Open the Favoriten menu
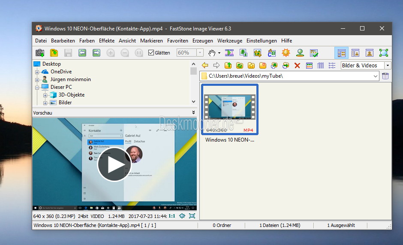The width and height of the screenshot is (403, 245). pyautogui.click(x=177, y=41)
